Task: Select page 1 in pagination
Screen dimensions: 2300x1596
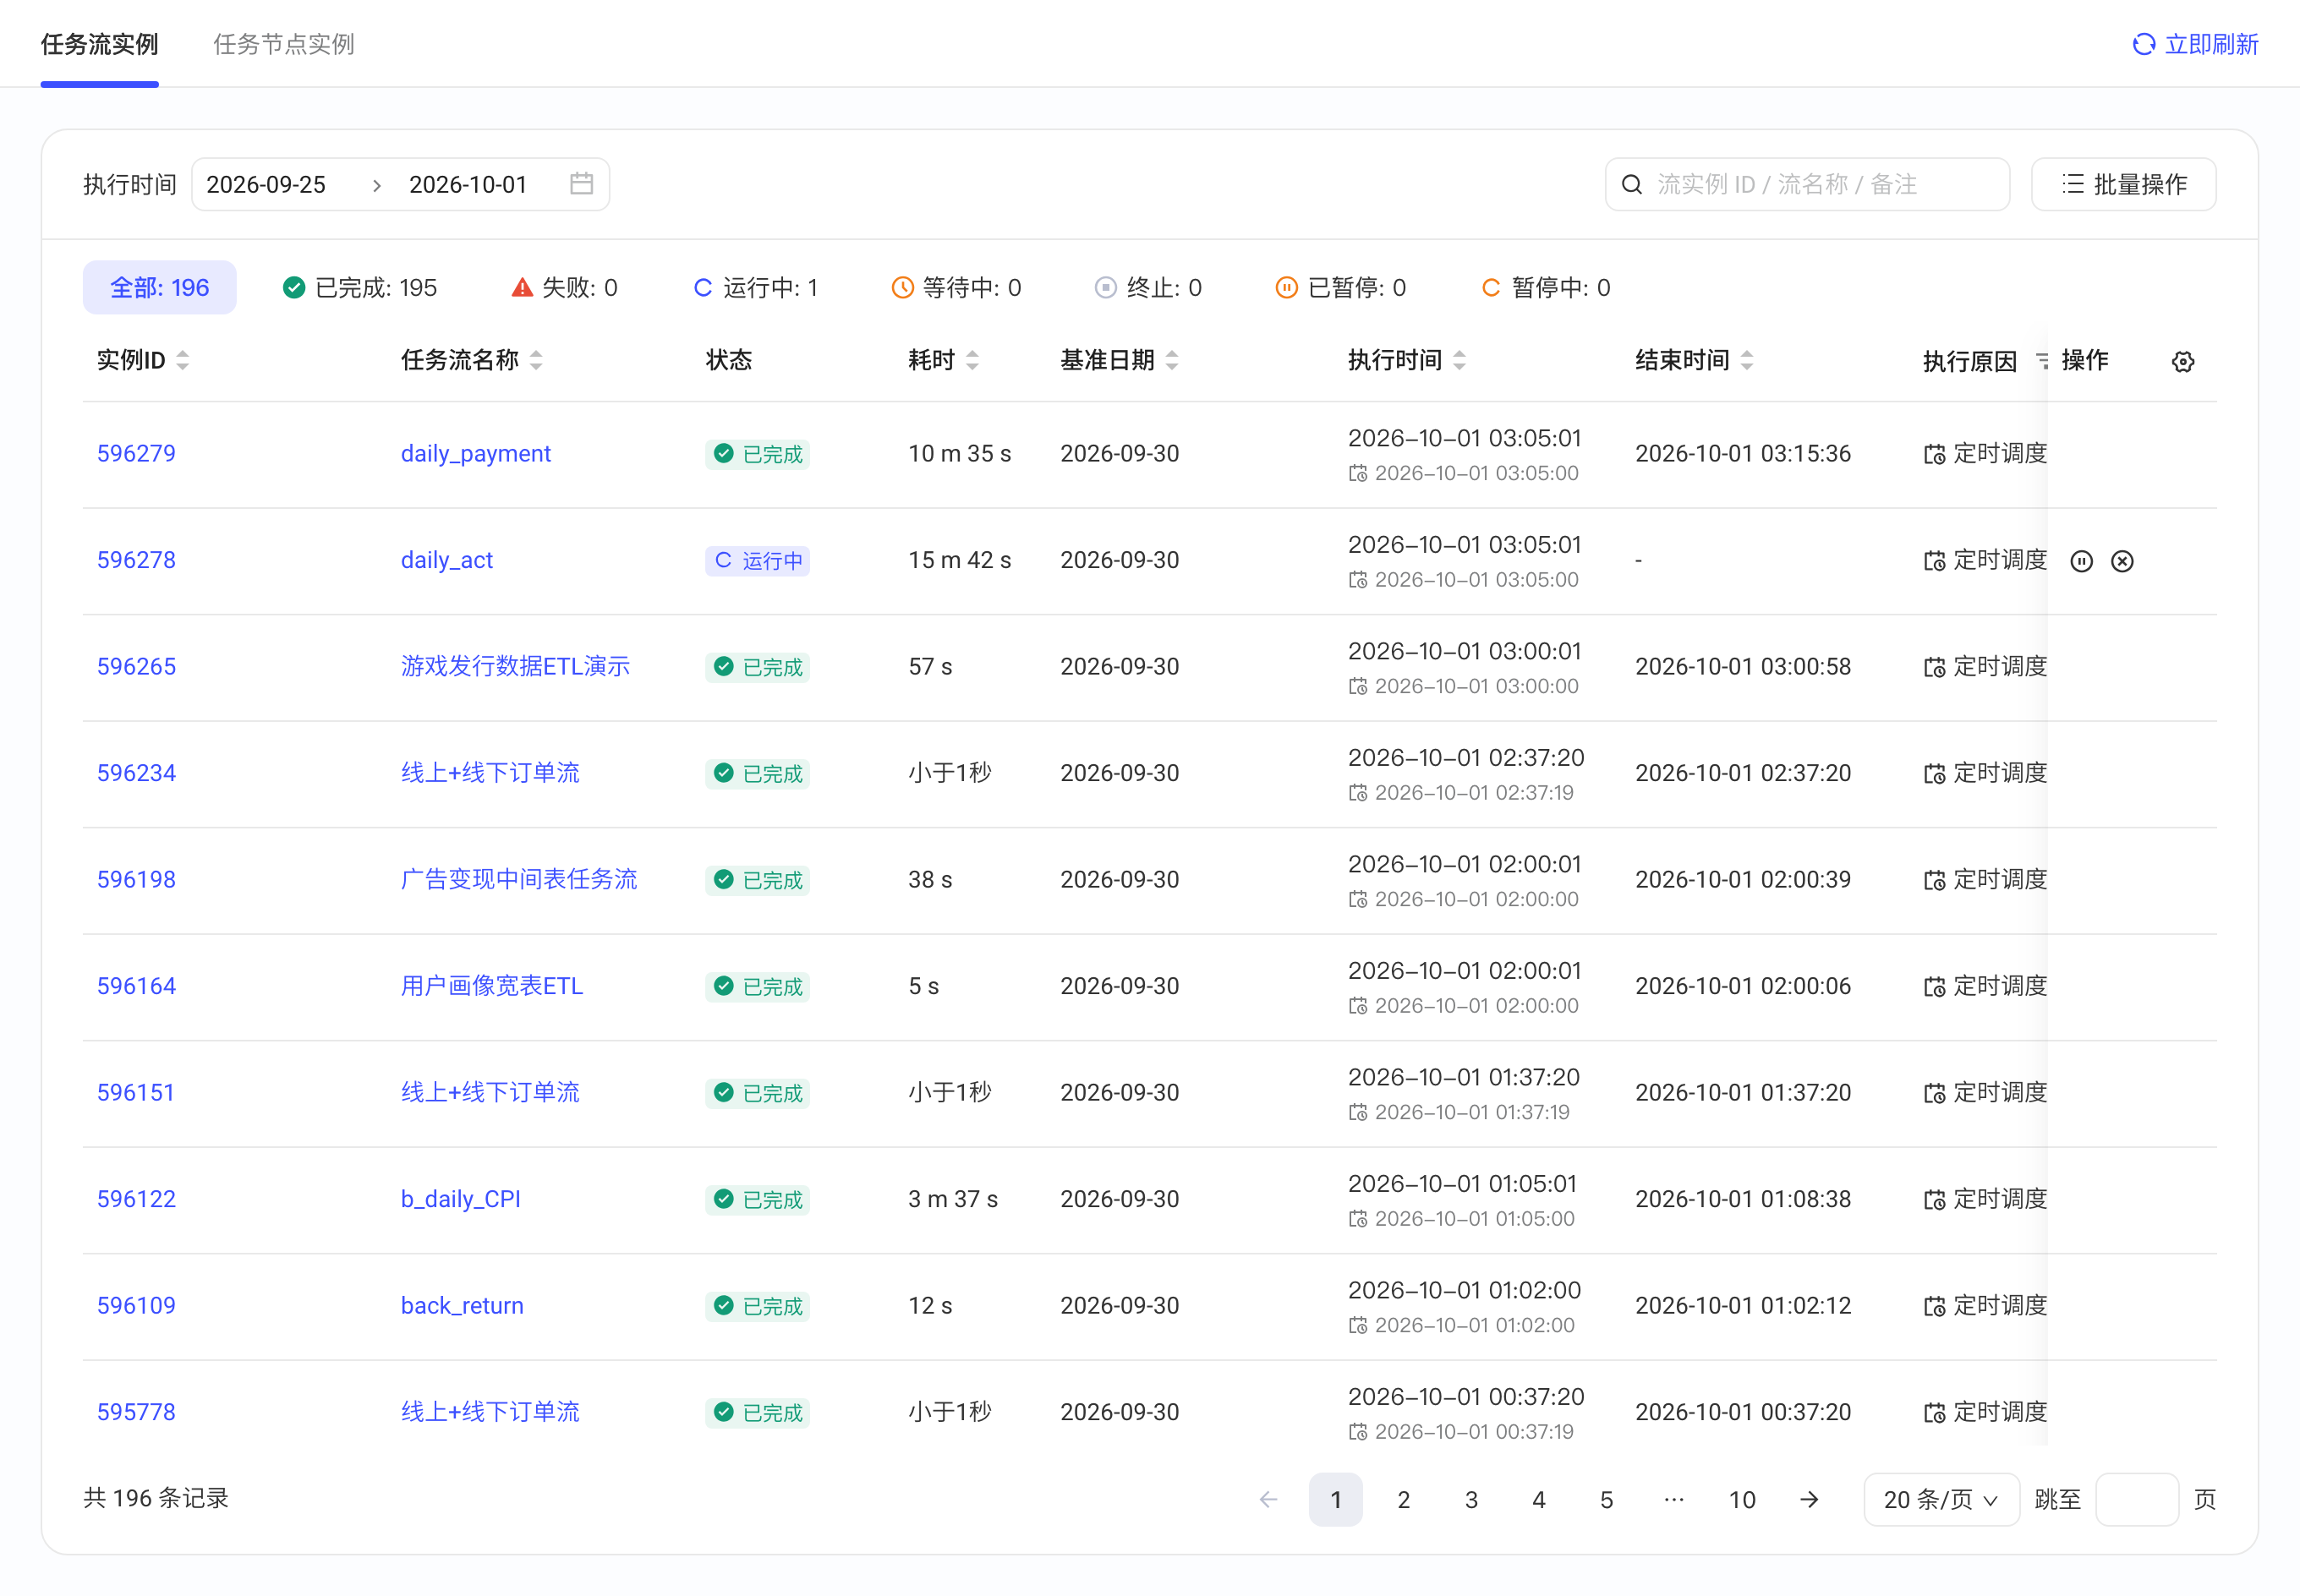Action: tap(1335, 1499)
